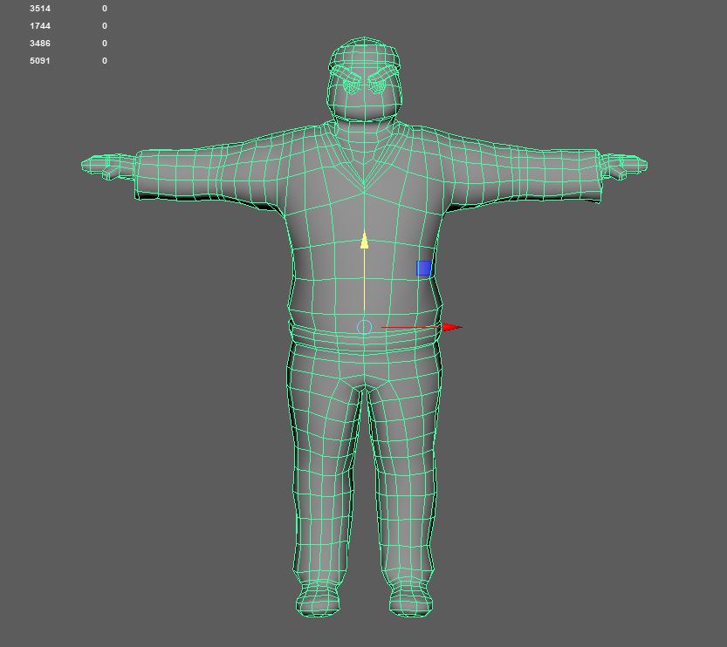Click the circular center pivot of the manipulator
This screenshot has height=647, width=727.
tap(365, 328)
